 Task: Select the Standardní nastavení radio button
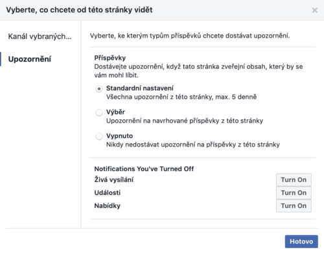[x=99, y=89]
